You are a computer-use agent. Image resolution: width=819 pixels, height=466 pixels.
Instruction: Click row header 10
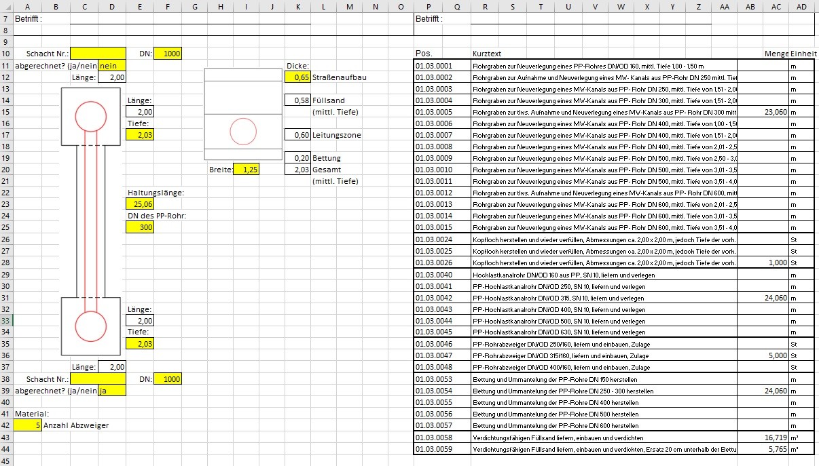[x=6, y=54]
